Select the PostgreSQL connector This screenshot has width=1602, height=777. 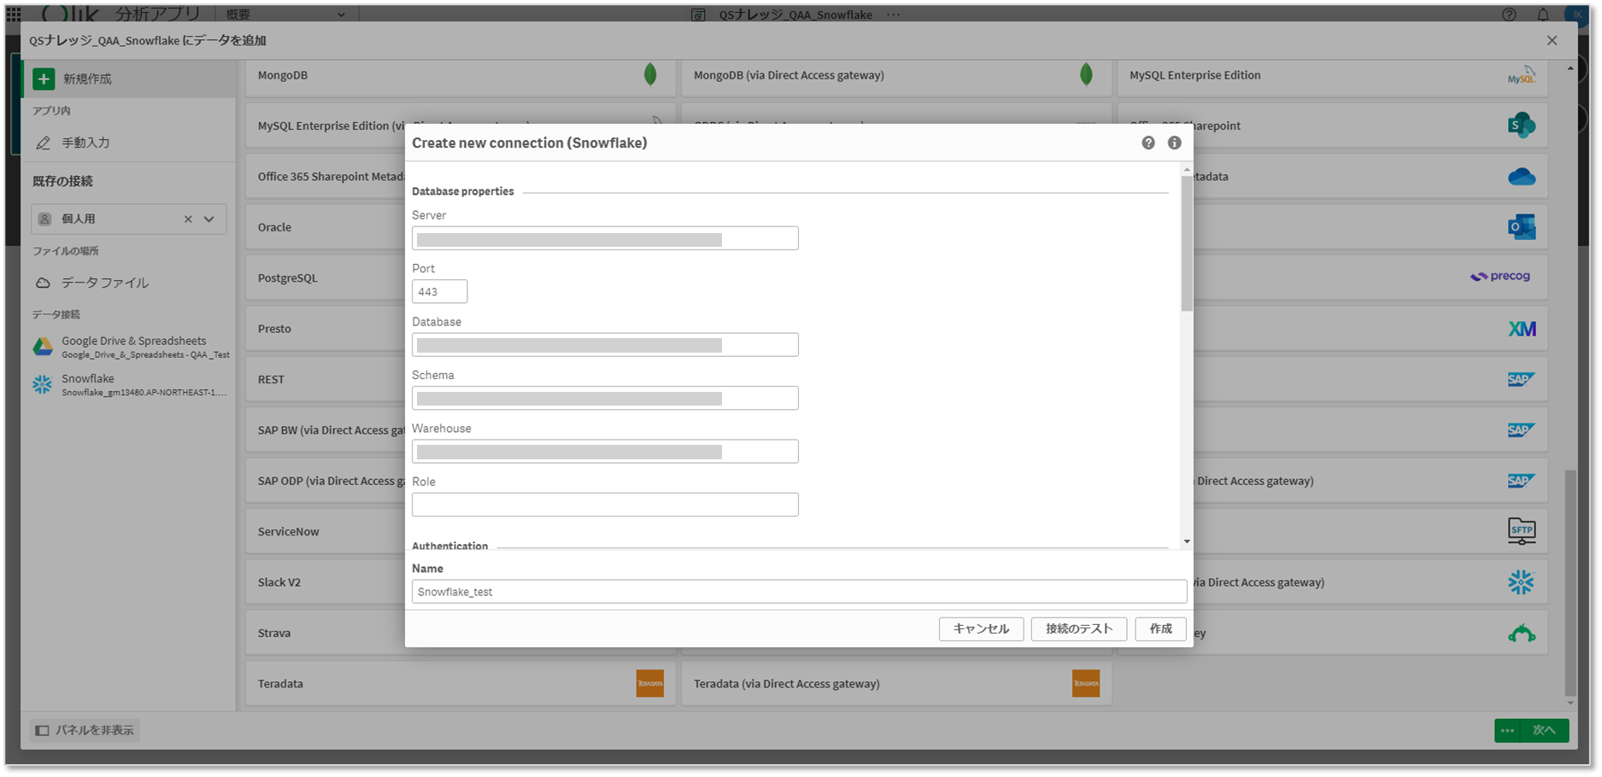tap(326, 277)
